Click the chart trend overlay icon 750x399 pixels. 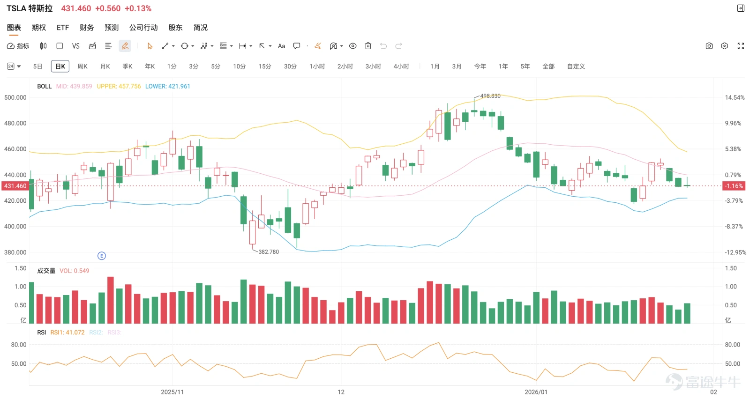[92, 46]
